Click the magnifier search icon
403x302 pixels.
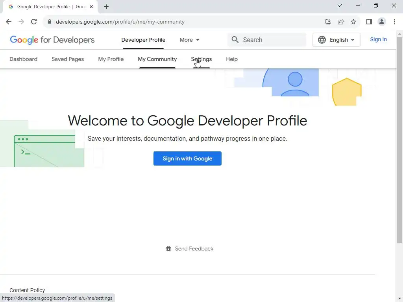[235, 40]
